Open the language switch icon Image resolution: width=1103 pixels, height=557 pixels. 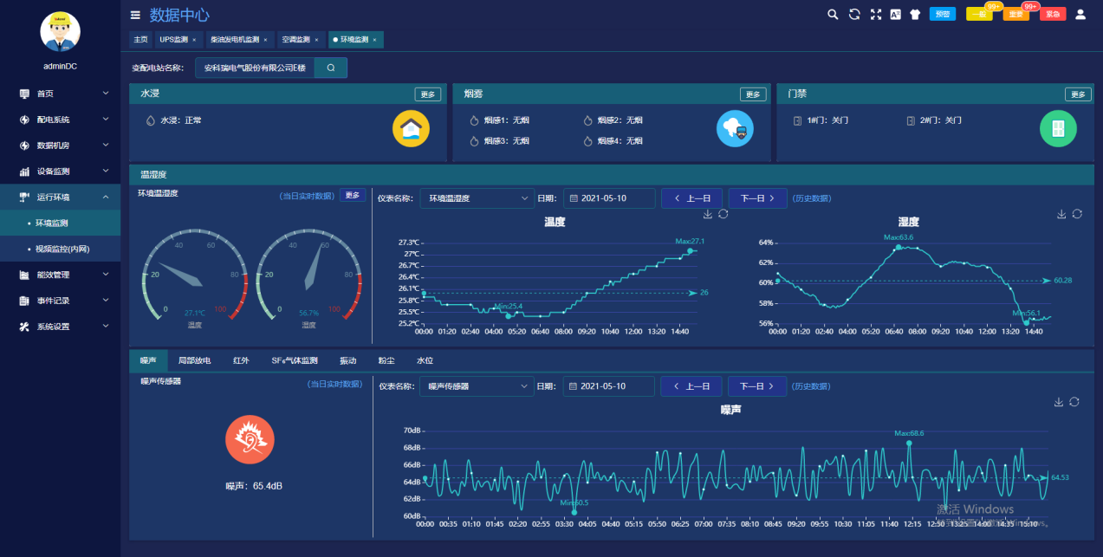click(895, 14)
